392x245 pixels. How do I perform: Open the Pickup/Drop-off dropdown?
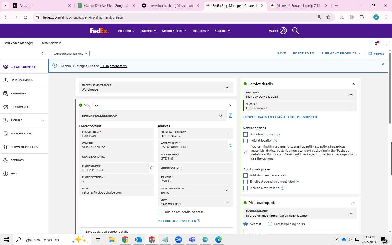pos(300,213)
